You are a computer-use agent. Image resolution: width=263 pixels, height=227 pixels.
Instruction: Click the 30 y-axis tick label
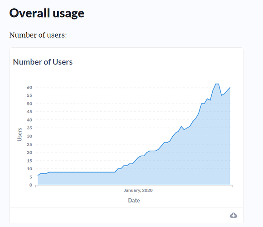pos(29,136)
